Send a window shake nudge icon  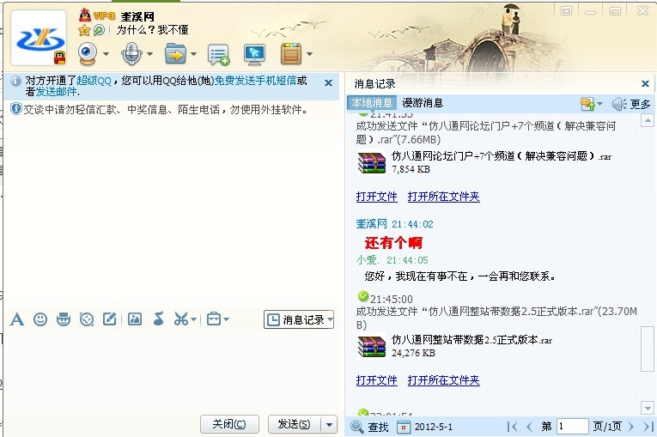point(87,319)
